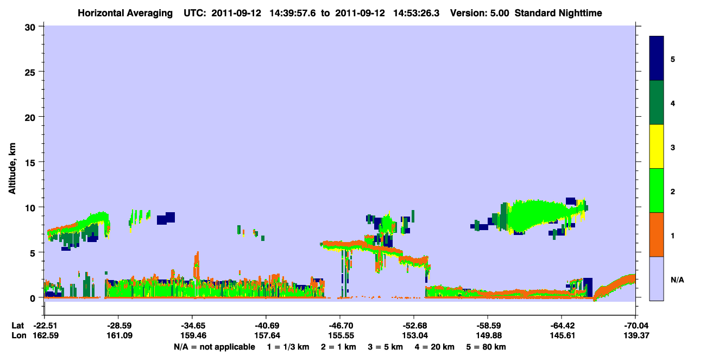Click latitude value -22.51
Viewport: 706px width, 362px height.
point(45,326)
